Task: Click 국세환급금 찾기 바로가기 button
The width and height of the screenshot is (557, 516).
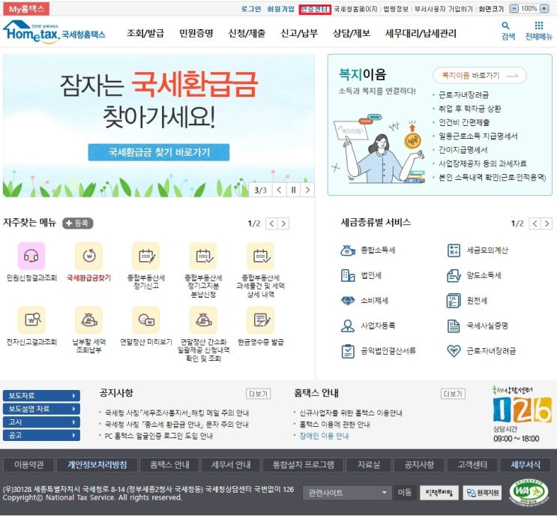Action: [x=159, y=152]
